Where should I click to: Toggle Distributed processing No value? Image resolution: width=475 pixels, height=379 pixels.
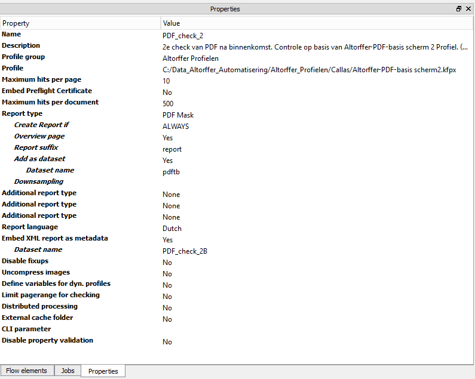[167, 308]
